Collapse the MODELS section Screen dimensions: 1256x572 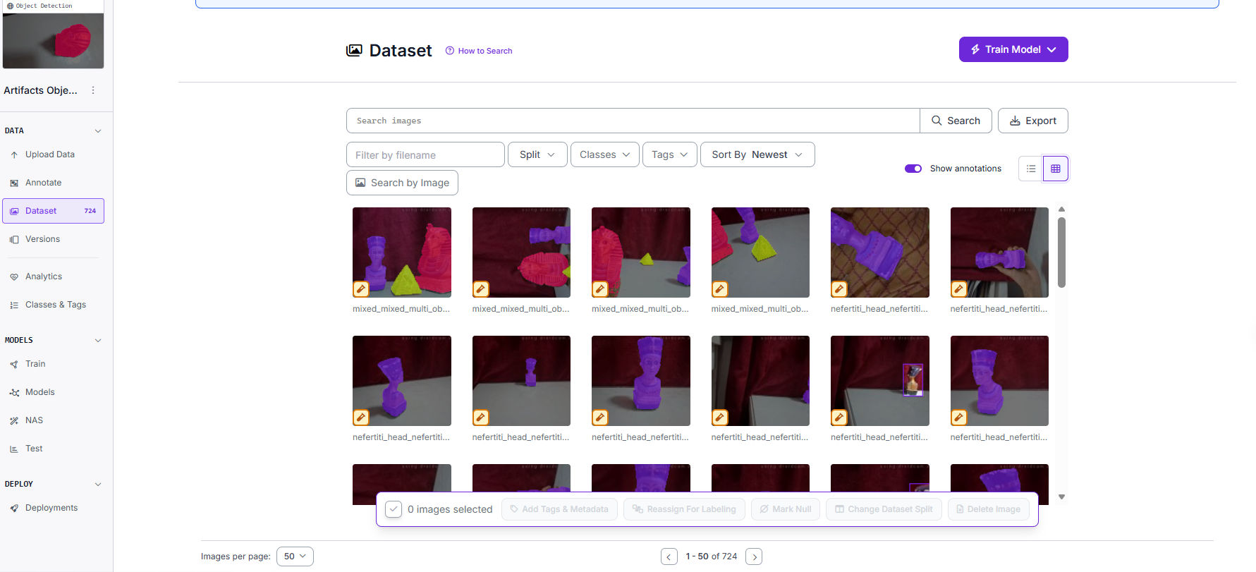98,340
